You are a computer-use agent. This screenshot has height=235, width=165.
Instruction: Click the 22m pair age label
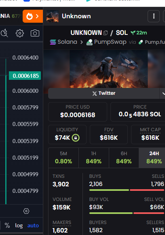(139, 33)
